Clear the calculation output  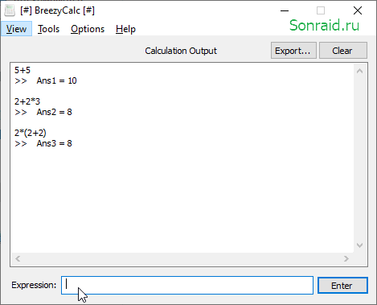pyautogui.click(x=343, y=51)
